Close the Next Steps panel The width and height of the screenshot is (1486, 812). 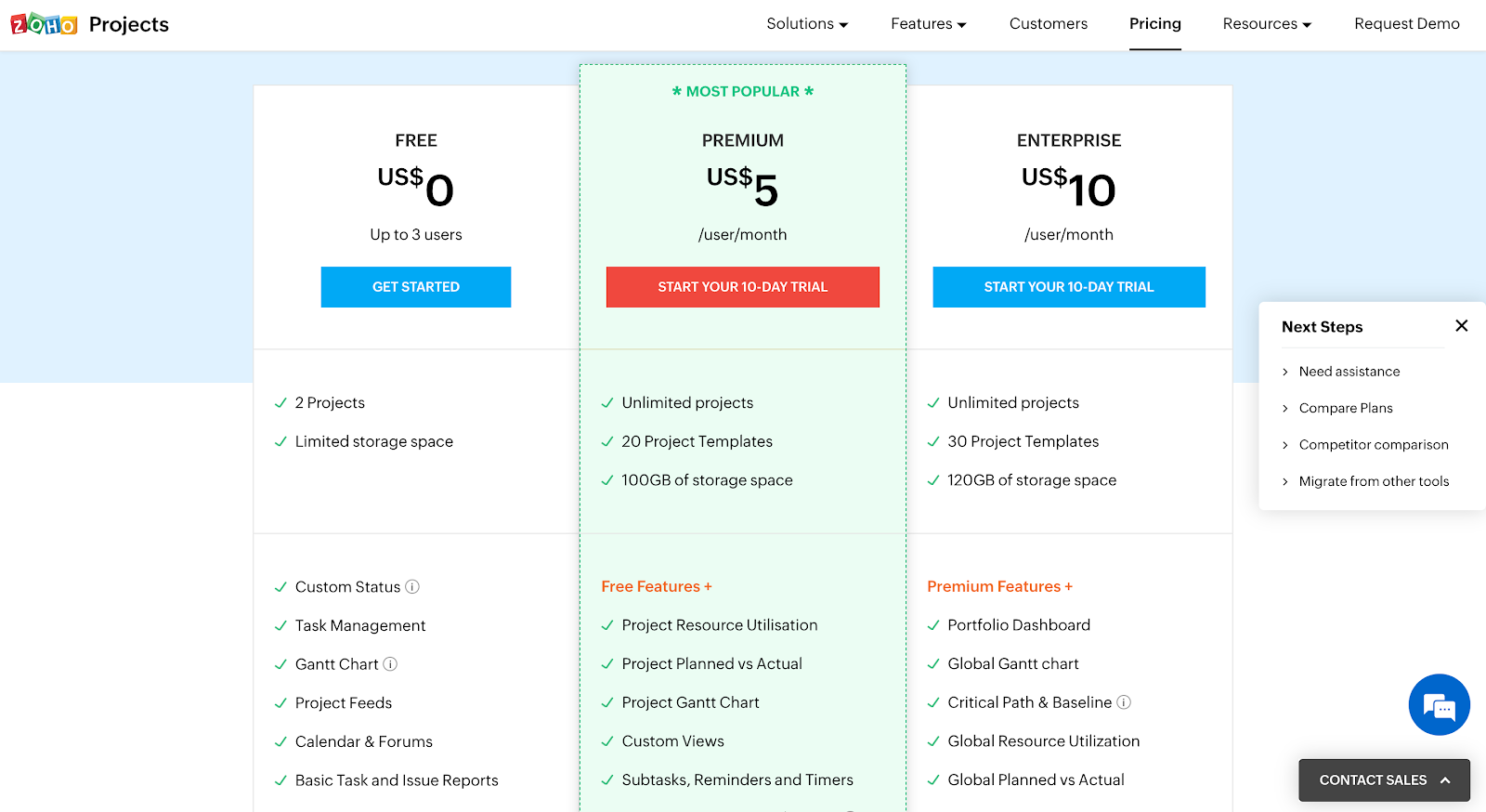[1461, 326]
